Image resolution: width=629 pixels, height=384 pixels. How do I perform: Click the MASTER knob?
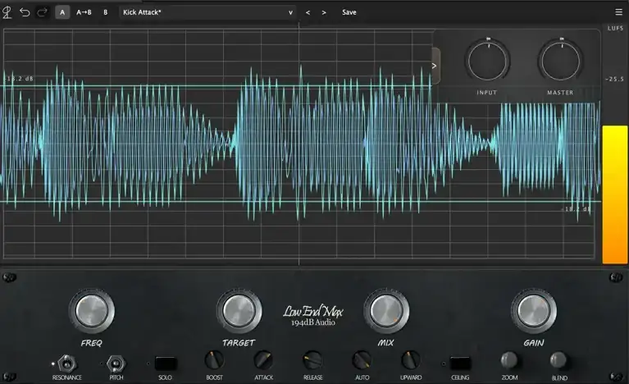[x=560, y=61]
